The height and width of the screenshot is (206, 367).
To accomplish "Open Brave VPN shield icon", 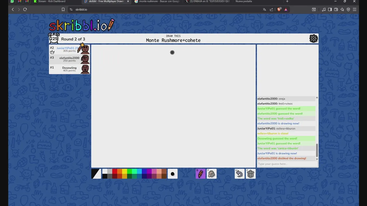I will coord(348,9).
